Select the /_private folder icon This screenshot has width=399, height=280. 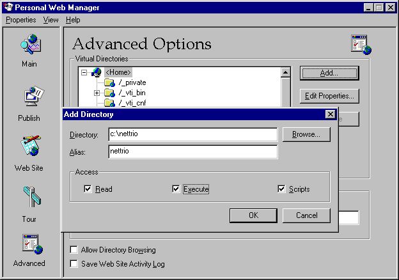click(109, 82)
